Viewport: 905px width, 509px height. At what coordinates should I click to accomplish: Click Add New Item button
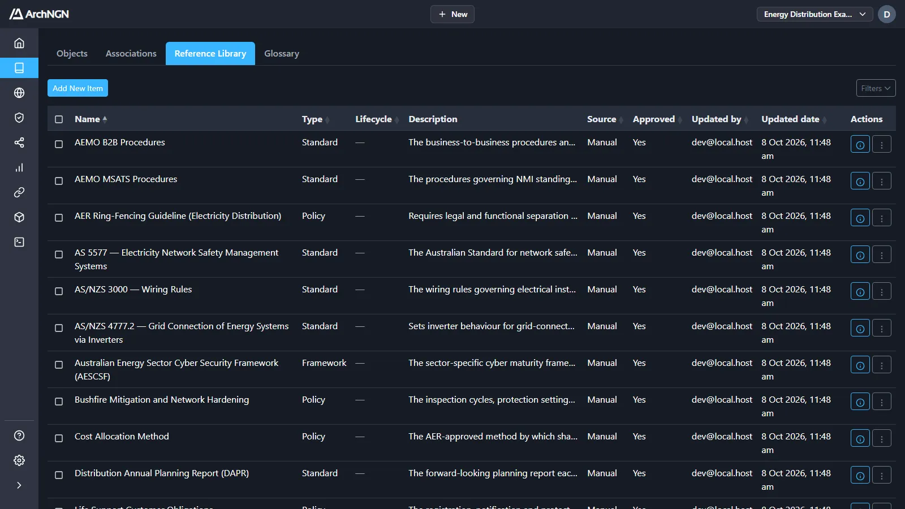(x=77, y=88)
